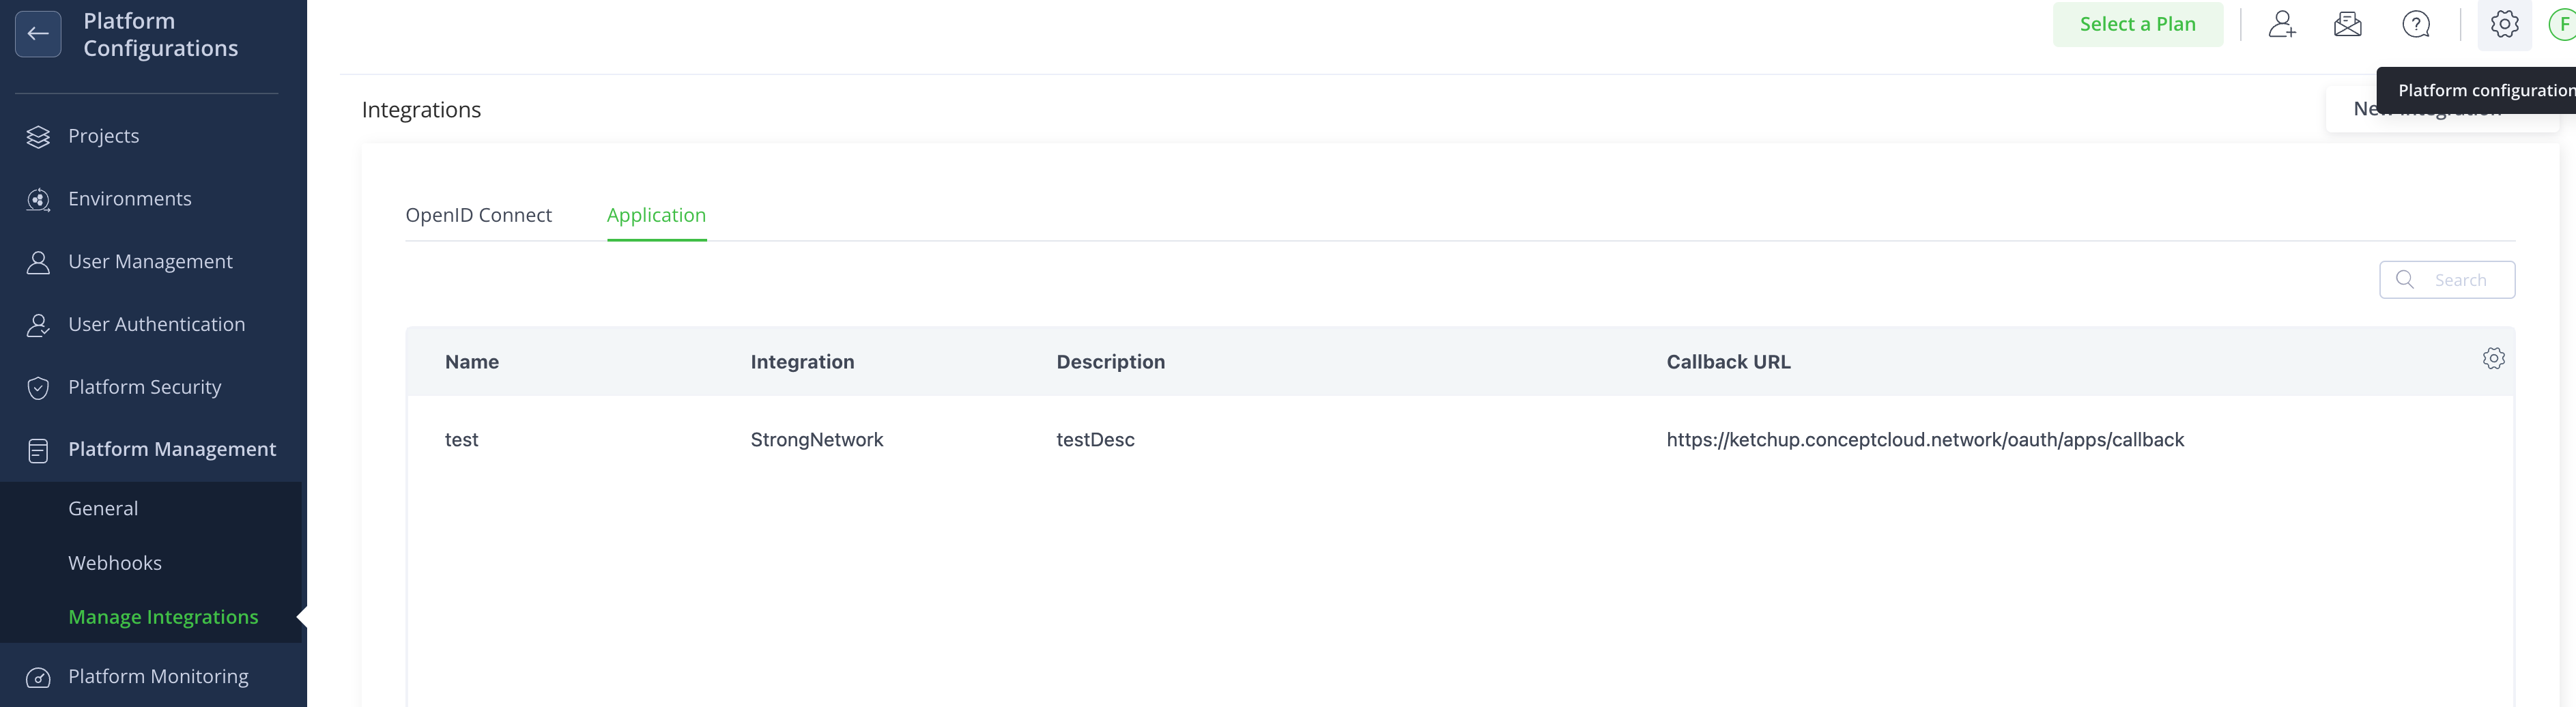Click the Platform Management icon
Image resolution: width=2576 pixels, height=707 pixels.
(x=38, y=449)
